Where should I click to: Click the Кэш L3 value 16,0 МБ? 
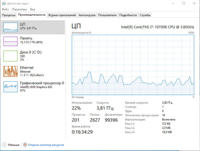click(167, 132)
